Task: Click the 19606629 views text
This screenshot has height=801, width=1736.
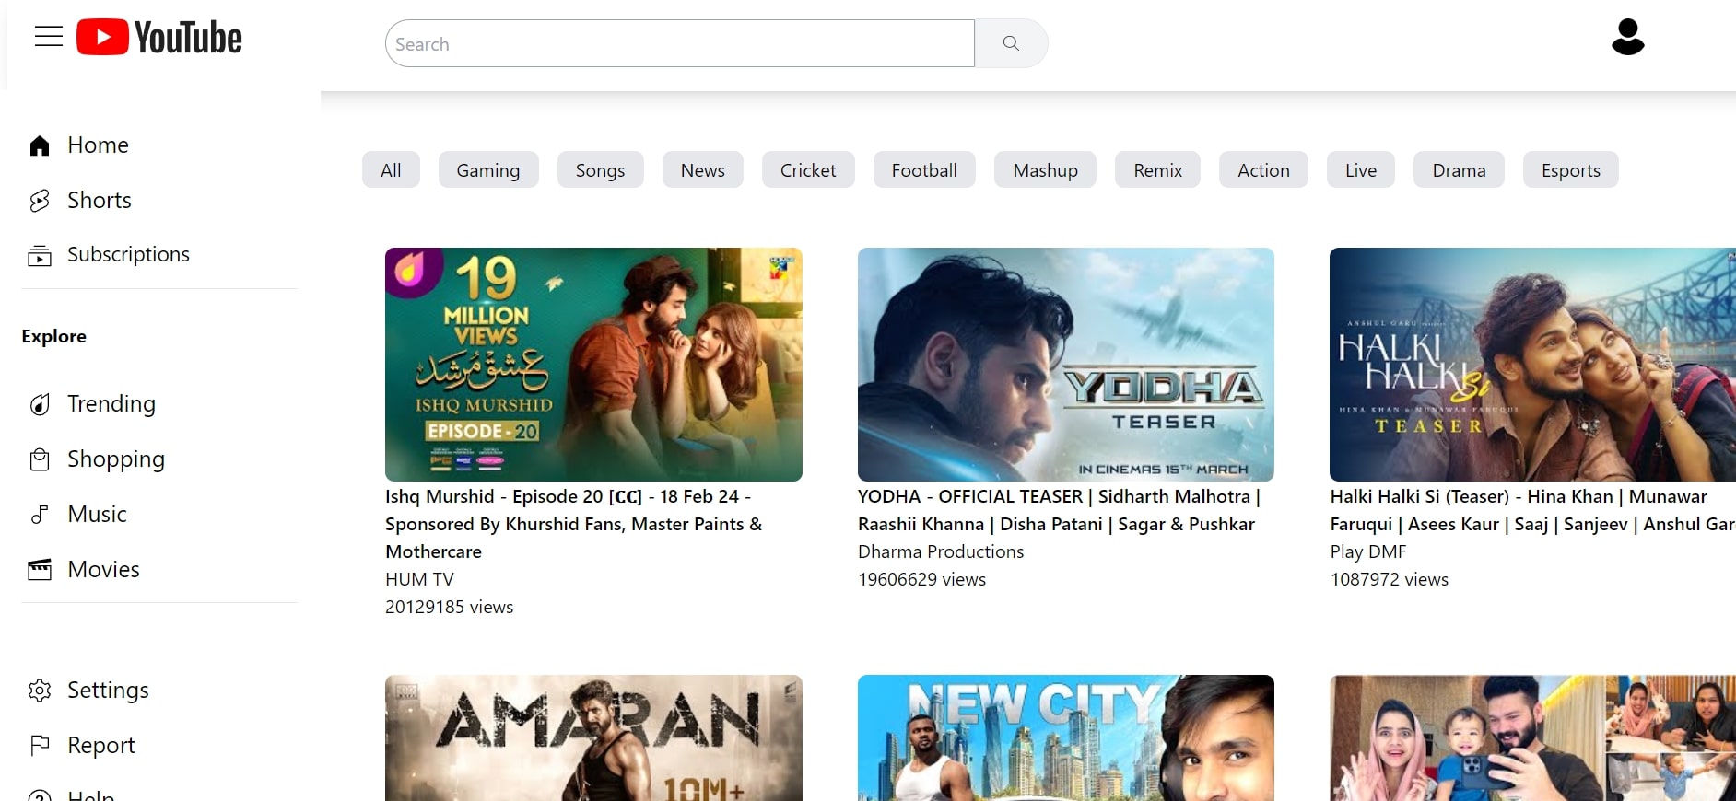Action: point(921,579)
